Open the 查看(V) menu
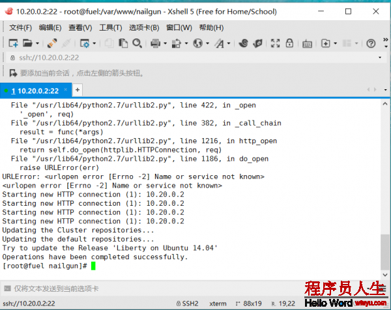This screenshot has height=310, width=391. point(80,27)
